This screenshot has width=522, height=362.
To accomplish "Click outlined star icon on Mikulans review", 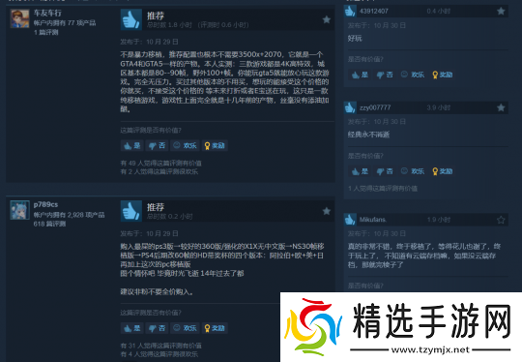I will pyautogui.click(x=501, y=220).
